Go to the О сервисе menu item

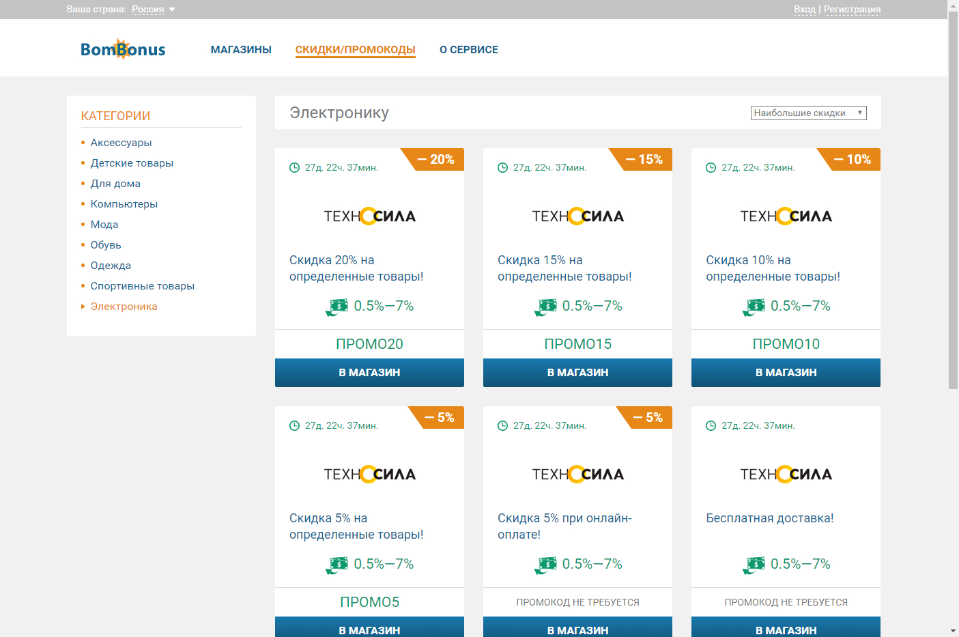pos(469,50)
